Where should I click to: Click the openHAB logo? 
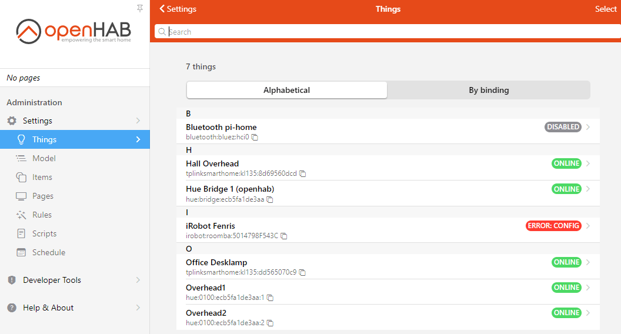click(x=74, y=31)
